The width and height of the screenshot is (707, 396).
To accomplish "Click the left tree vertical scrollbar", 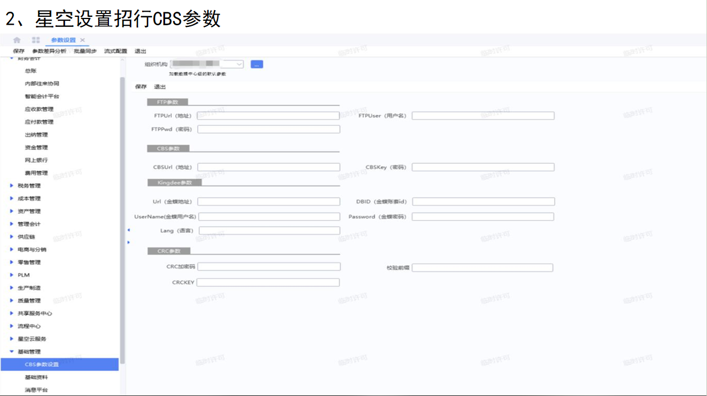I will (x=122, y=220).
